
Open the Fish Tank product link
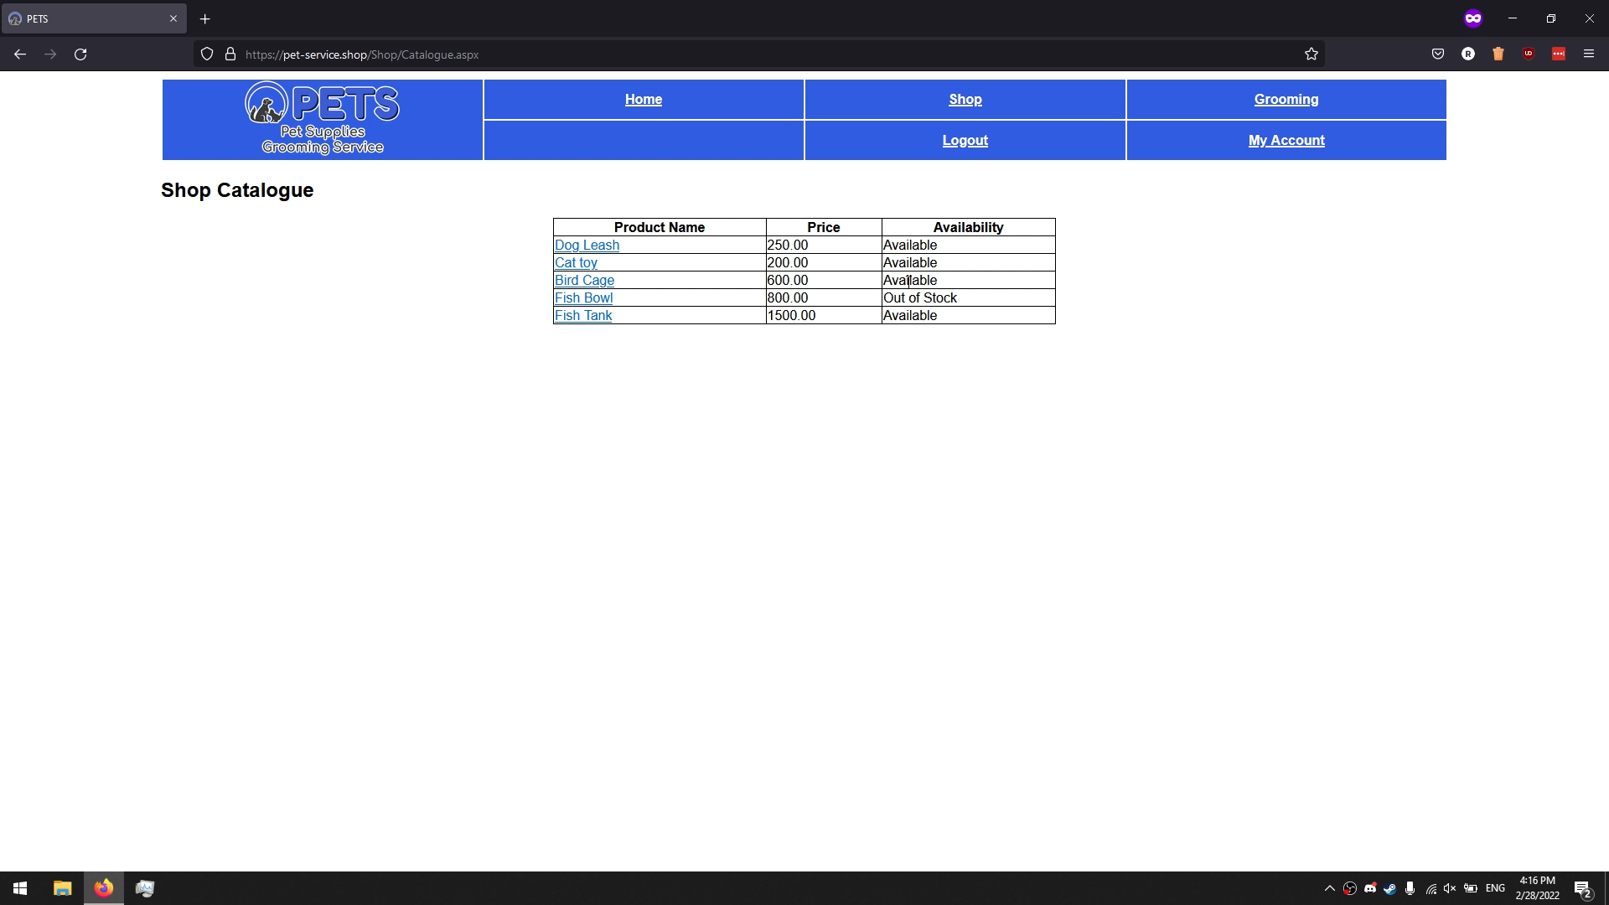pos(583,315)
